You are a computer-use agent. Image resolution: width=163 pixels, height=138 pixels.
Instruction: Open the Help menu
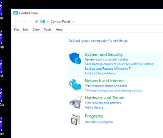click(x=59, y=29)
